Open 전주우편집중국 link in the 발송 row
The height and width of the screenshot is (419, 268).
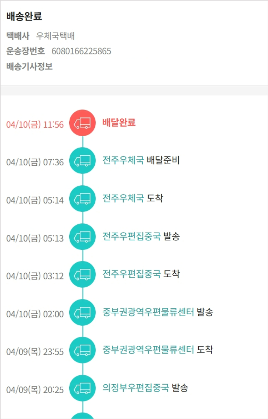(x=131, y=236)
